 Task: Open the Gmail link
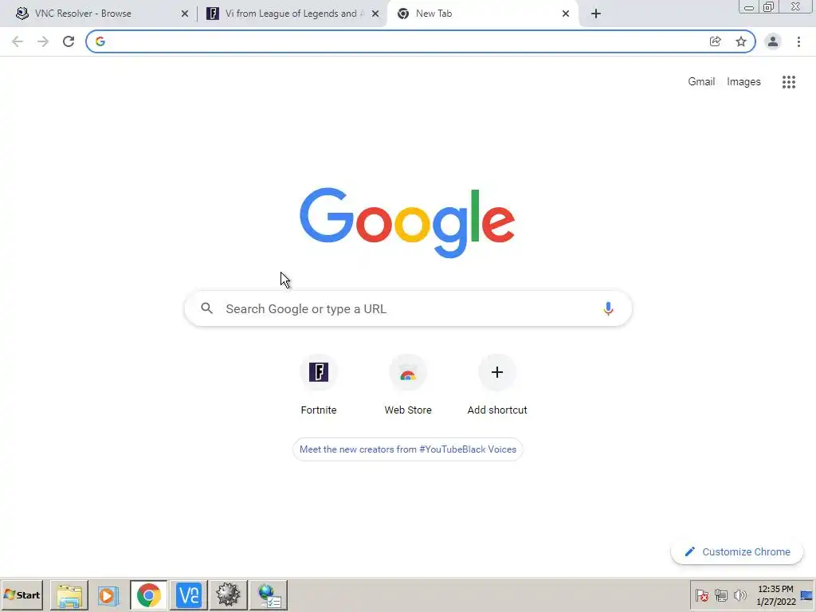tap(701, 82)
